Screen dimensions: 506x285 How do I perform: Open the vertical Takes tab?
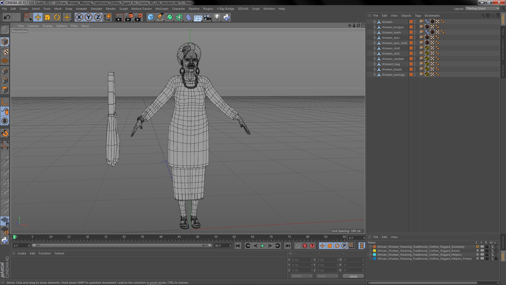(503, 32)
